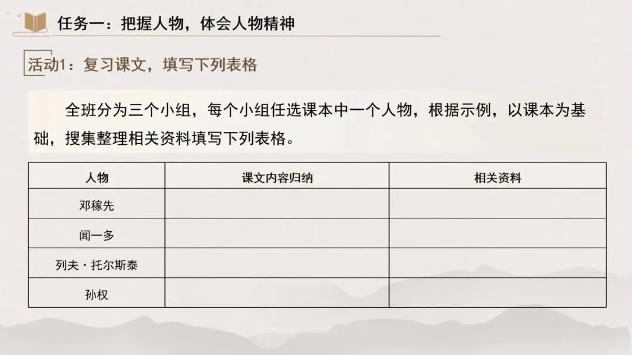The width and height of the screenshot is (632, 355).
Task: Click the 列夫·托尔斯泰 name cell
Action: pos(97,265)
